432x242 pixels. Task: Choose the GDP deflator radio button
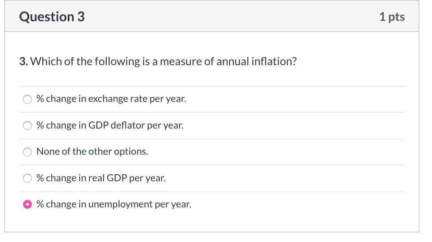(x=27, y=125)
